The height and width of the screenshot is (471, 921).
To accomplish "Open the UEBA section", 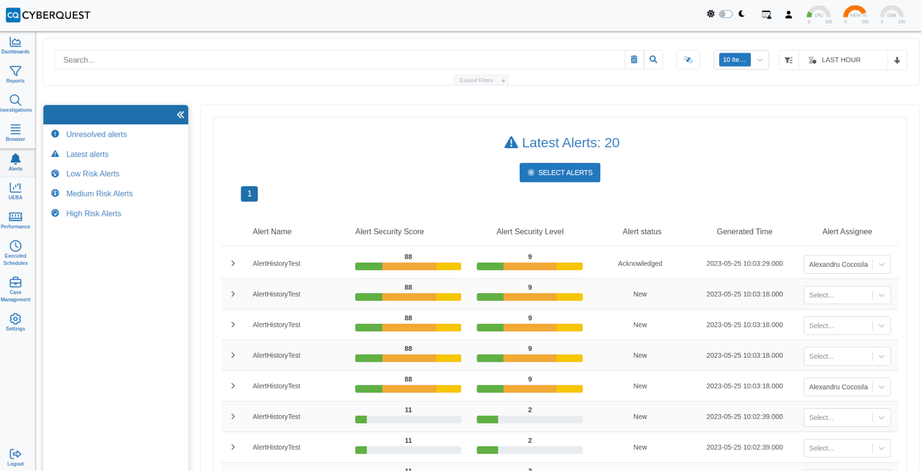I will (16, 192).
